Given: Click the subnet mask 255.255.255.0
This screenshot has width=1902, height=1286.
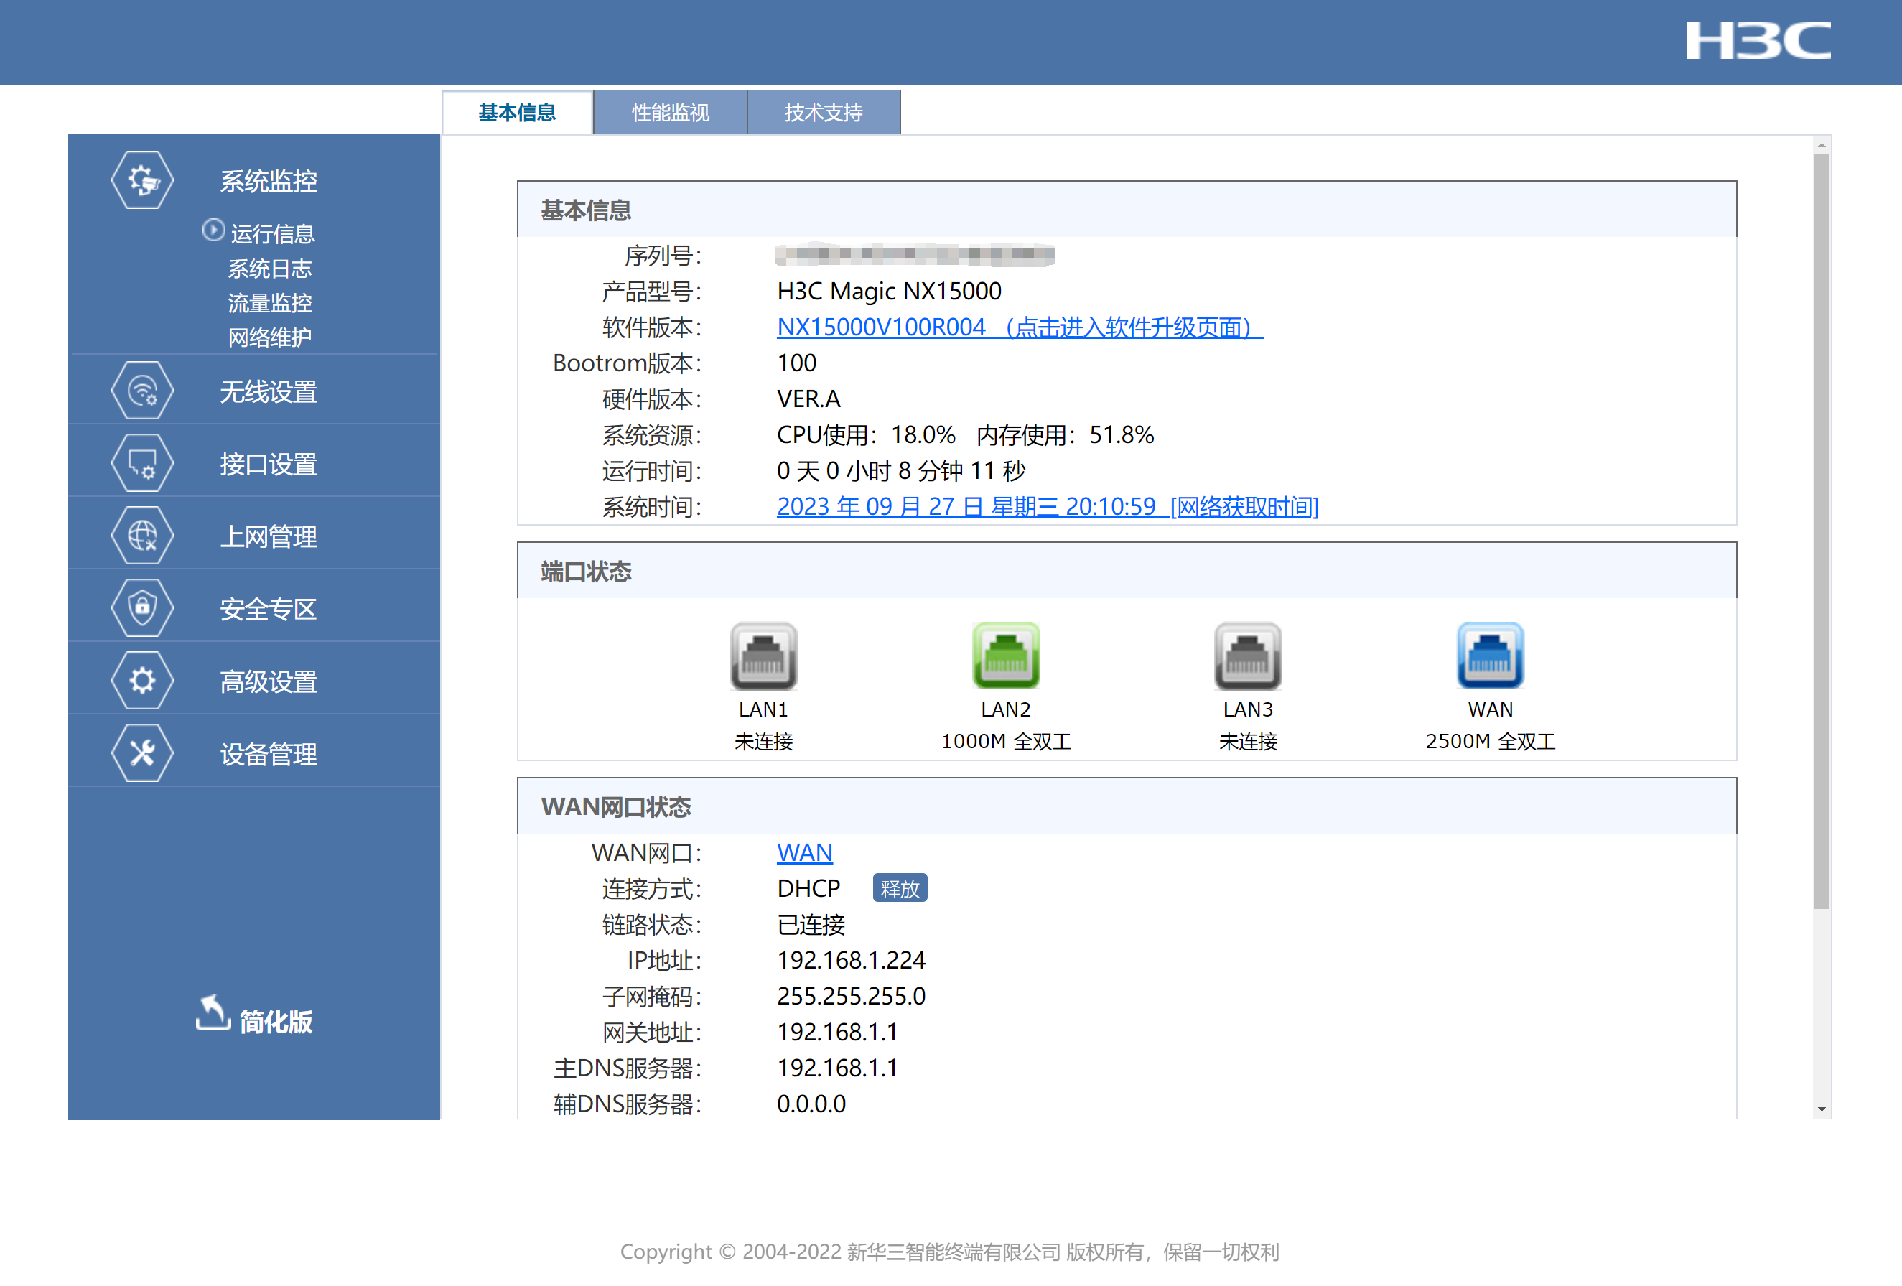Looking at the screenshot, I should click(851, 996).
